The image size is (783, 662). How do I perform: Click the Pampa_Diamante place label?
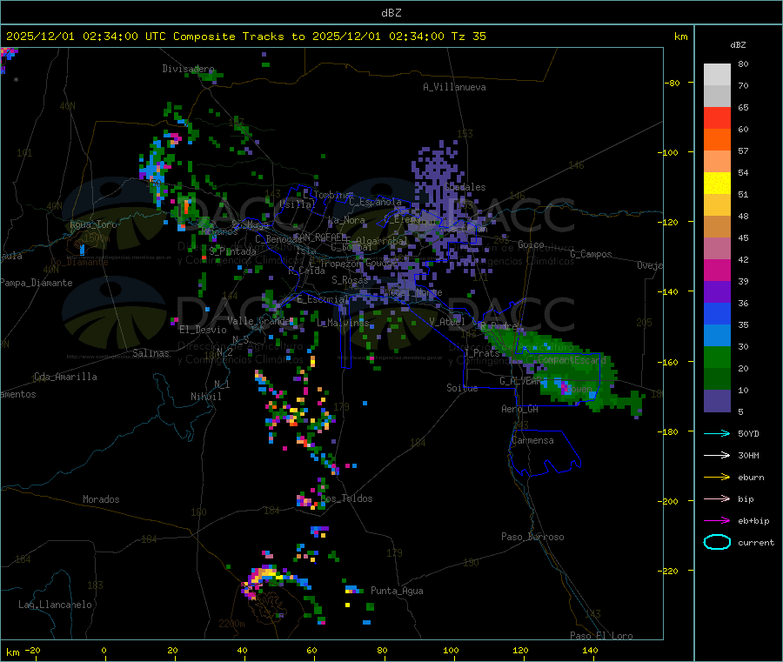(x=36, y=283)
